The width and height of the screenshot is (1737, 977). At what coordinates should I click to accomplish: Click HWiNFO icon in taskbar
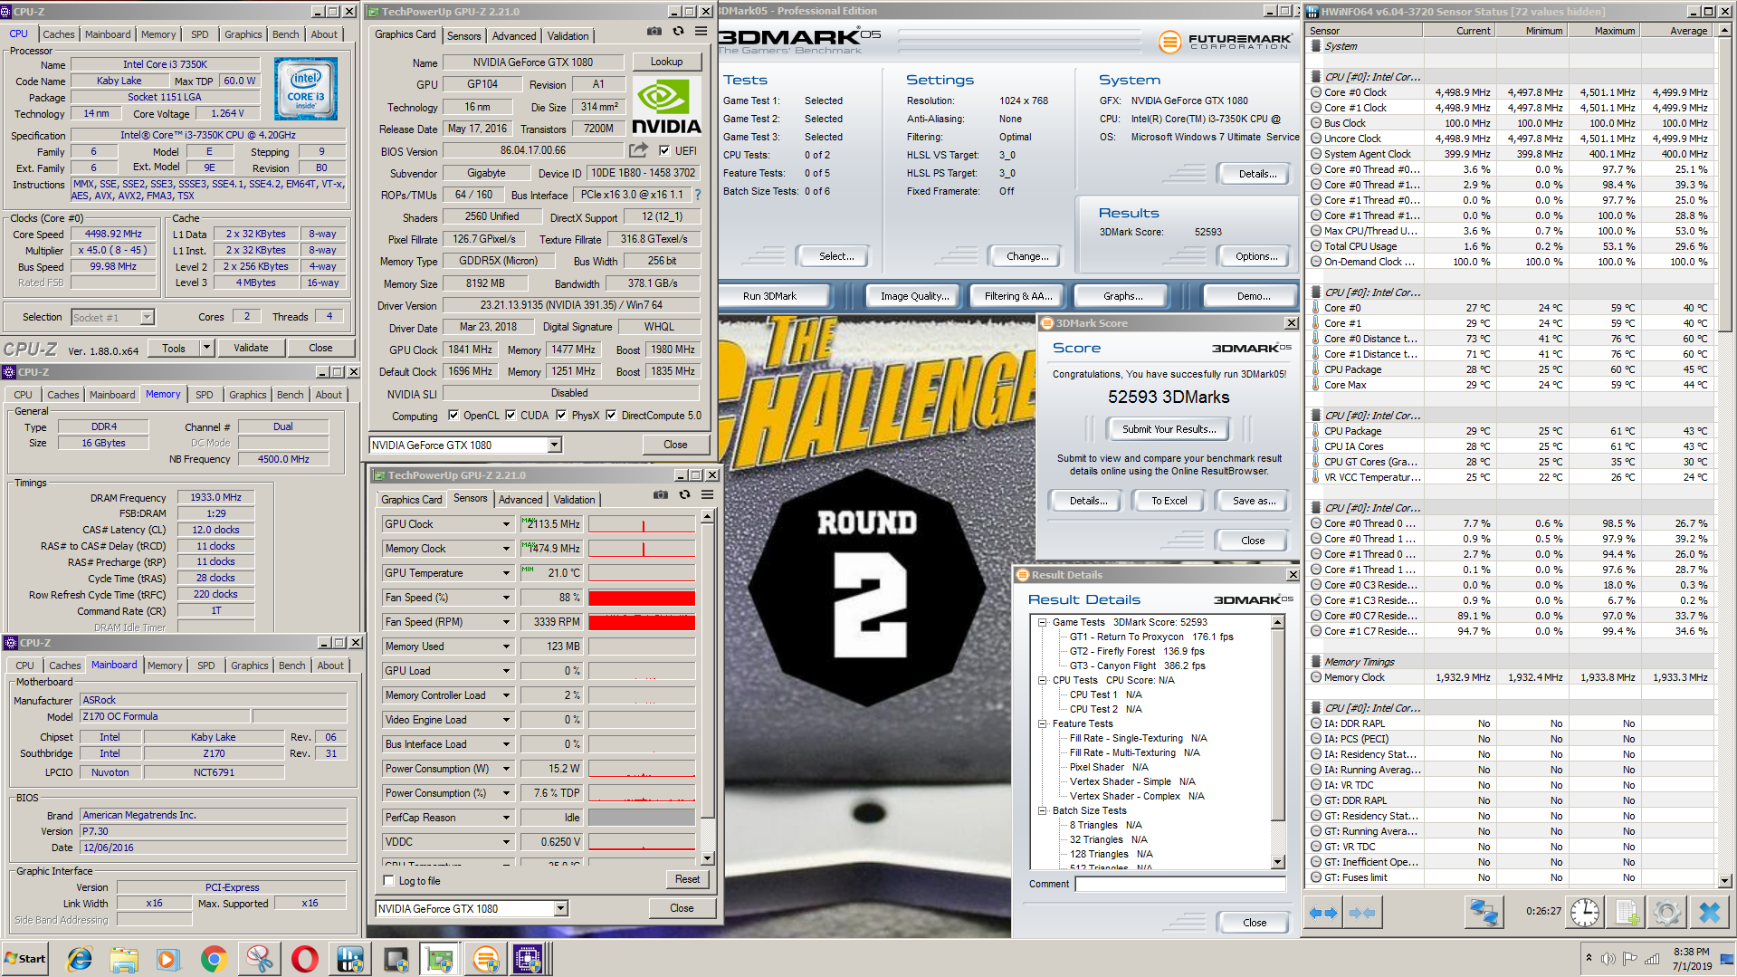tap(350, 959)
